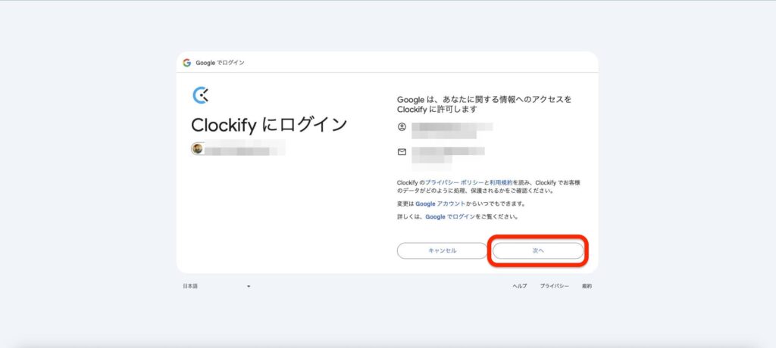Screen dimensions: 776x348
Task: Click the envelope icon next to the email
Action: pos(402,152)
